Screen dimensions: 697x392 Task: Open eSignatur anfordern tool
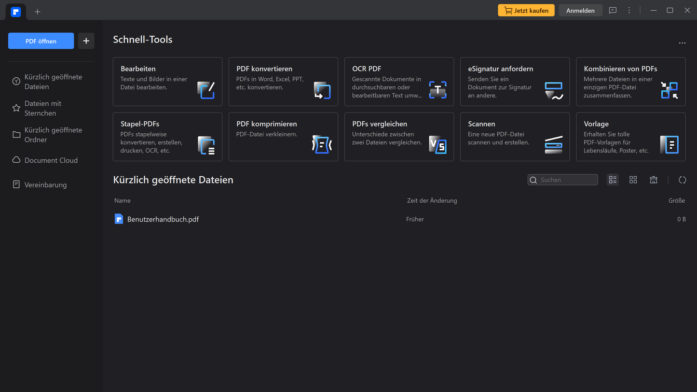[x=515, y=82]
